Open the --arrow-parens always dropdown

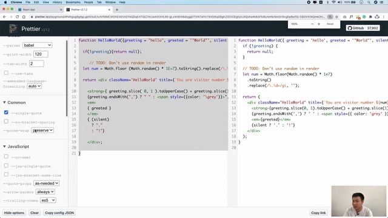45,192
